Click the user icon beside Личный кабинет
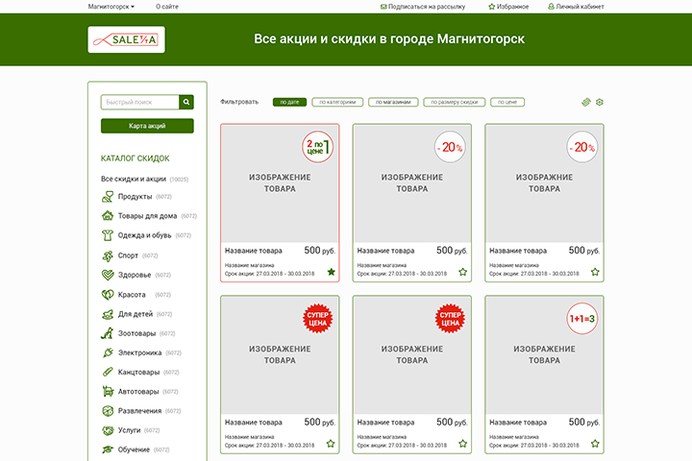The height and width of the screenshot is (461, 692). 551,7
